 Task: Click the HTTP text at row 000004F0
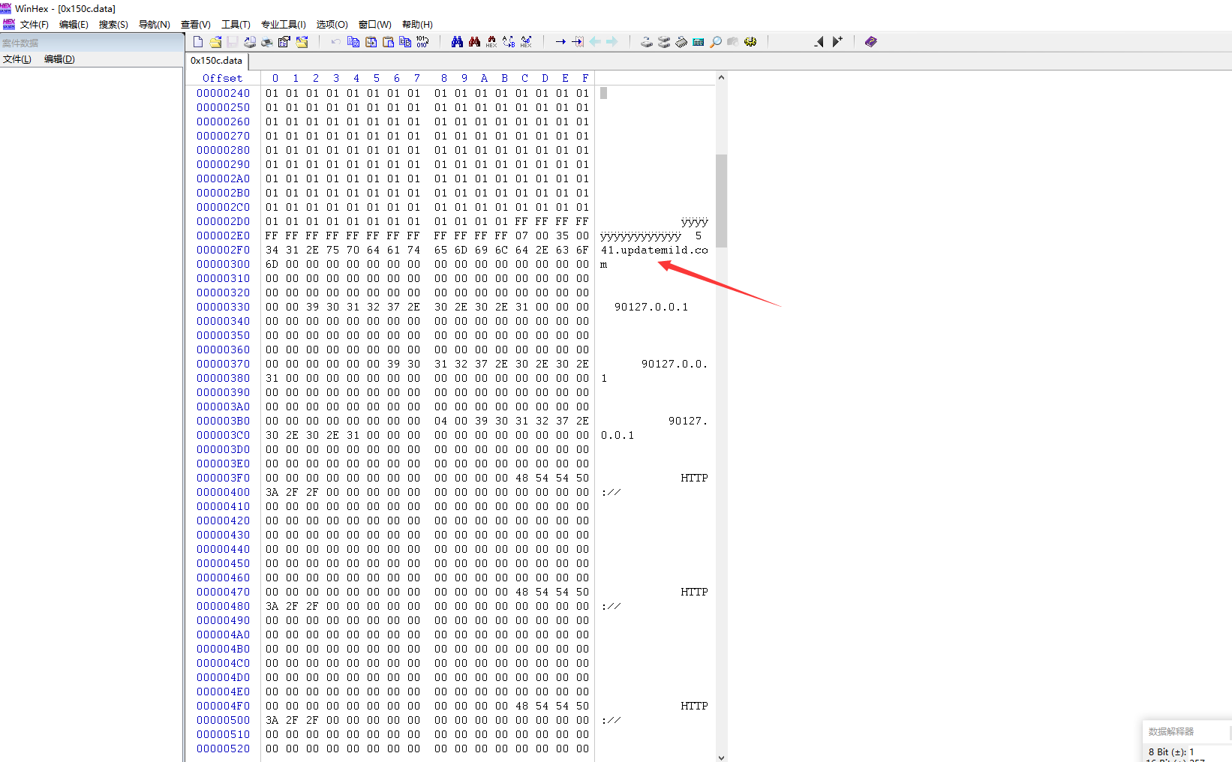694,706
